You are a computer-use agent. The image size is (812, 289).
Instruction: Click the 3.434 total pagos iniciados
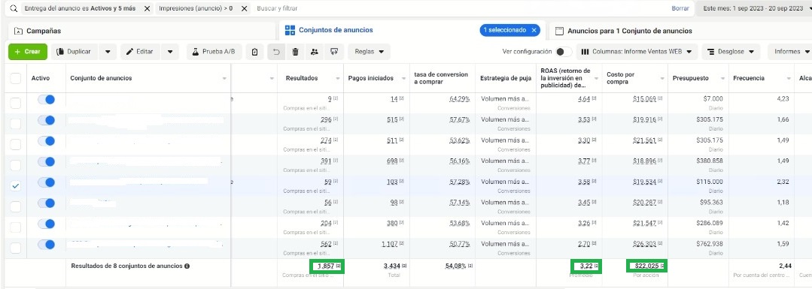click(392, 266)
